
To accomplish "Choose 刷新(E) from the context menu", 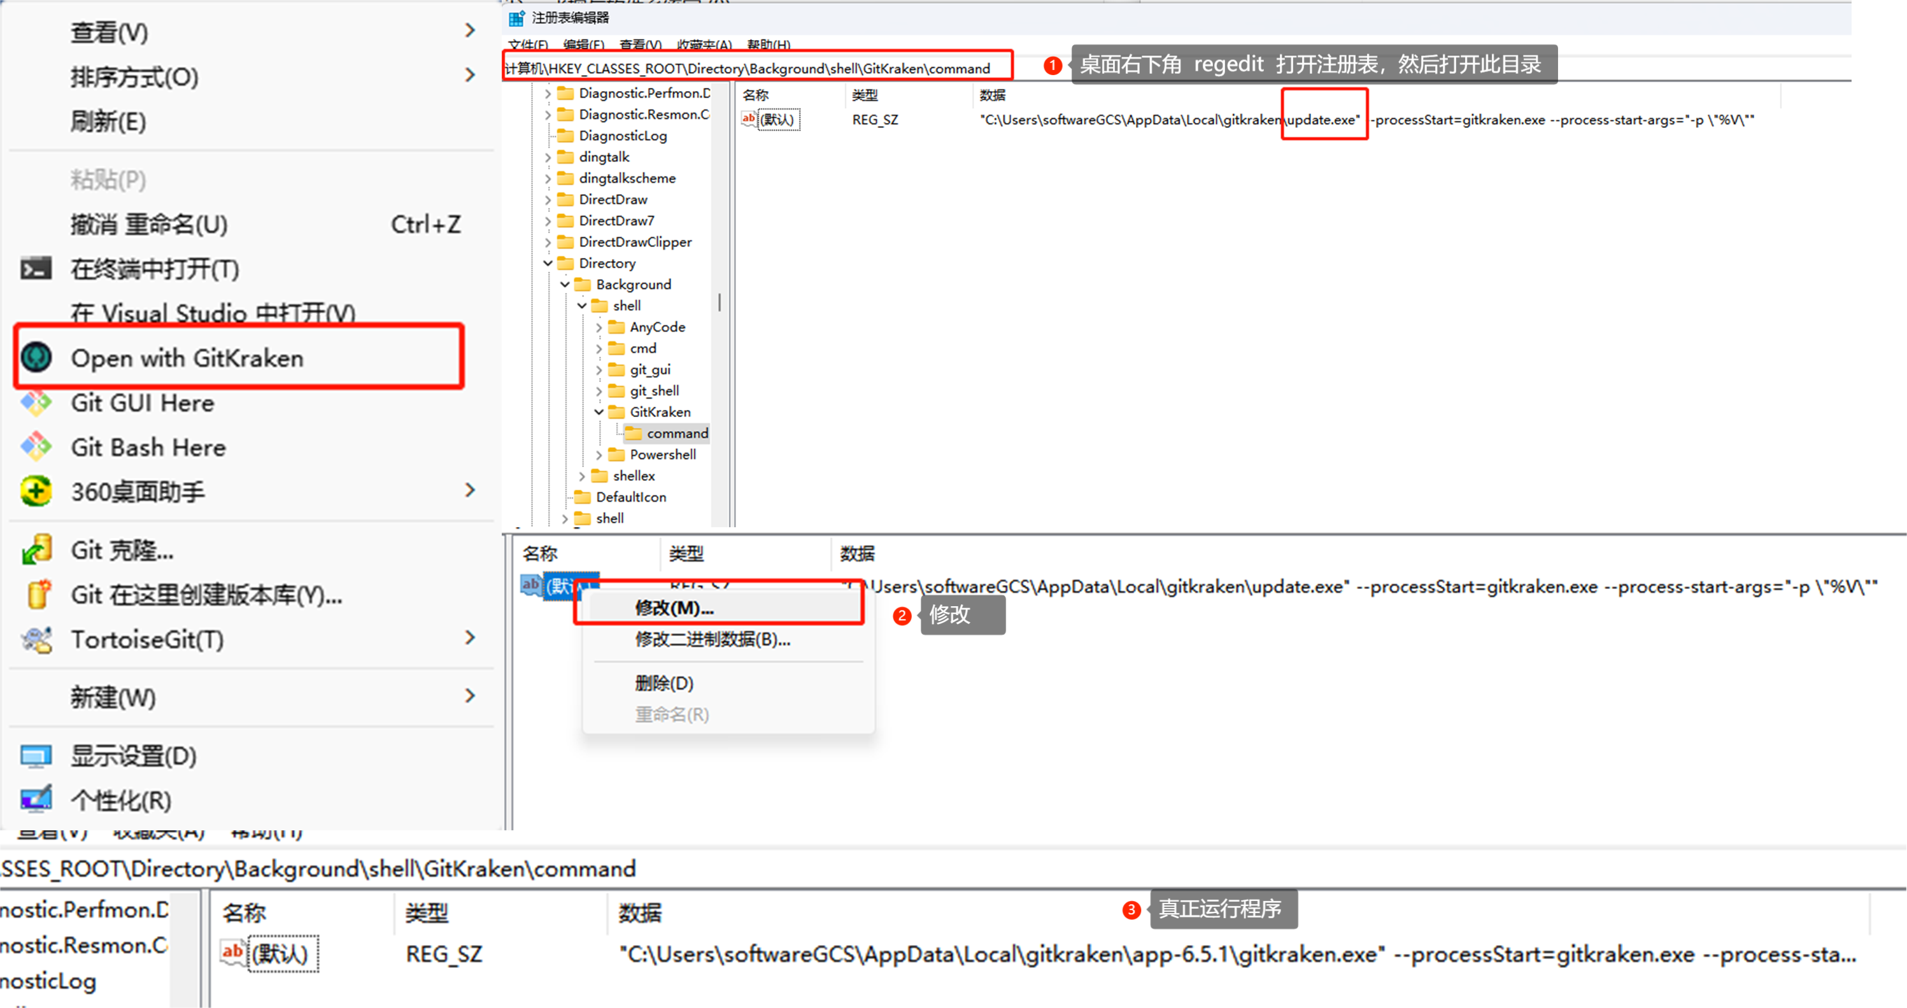I will 250,120.
